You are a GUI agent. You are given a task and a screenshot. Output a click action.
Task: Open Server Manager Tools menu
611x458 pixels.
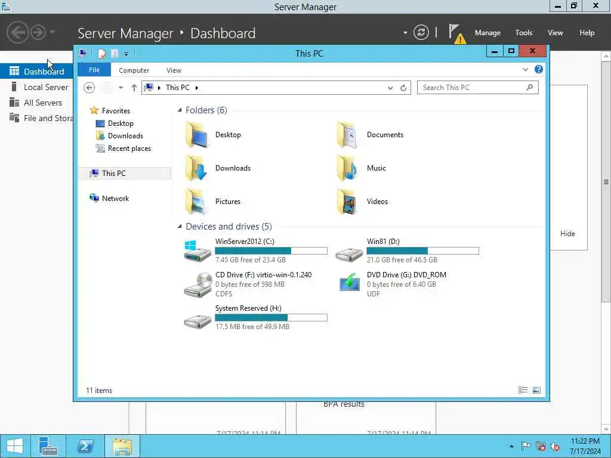[x=524, y=33]
